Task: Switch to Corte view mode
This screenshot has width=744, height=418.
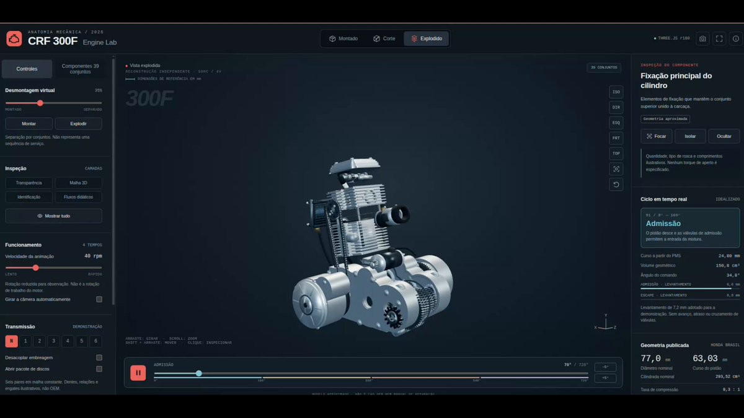Action: (384, 38)
